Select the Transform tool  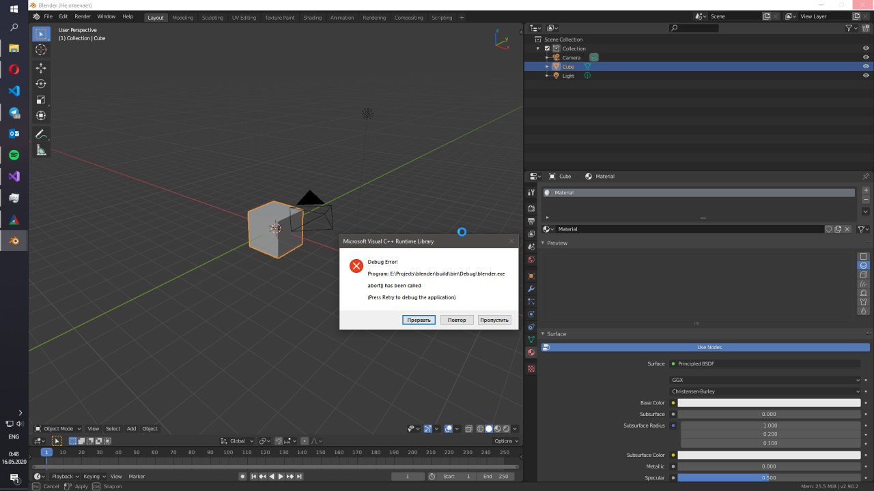click(41, 115)
